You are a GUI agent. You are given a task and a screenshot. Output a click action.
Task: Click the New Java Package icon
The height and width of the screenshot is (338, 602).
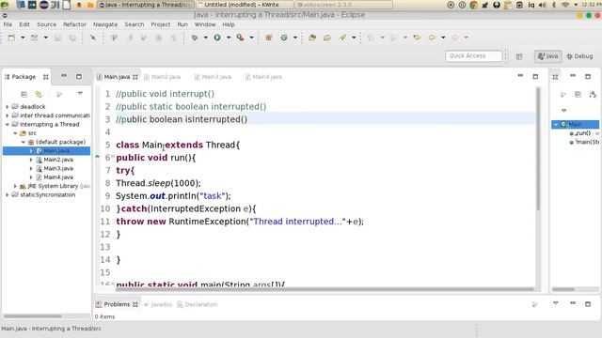click(x=269, y=38)
